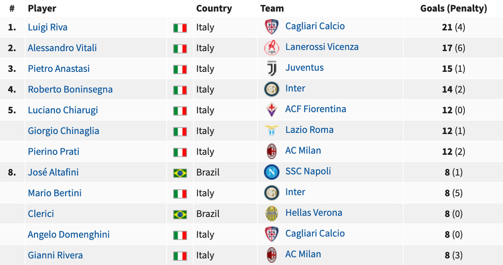Viewport: 503px width, 265px height.
Task: Open Luigi Riva's player page
Action: click(x=48, y=27)
